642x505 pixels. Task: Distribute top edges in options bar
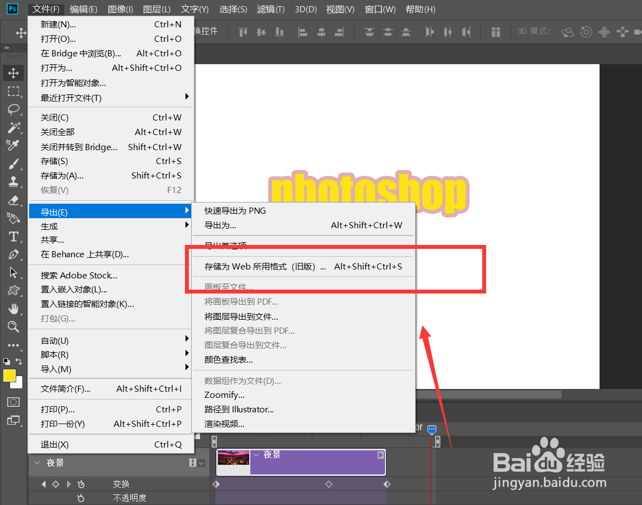pyautogui.click(x=370, y=32)
